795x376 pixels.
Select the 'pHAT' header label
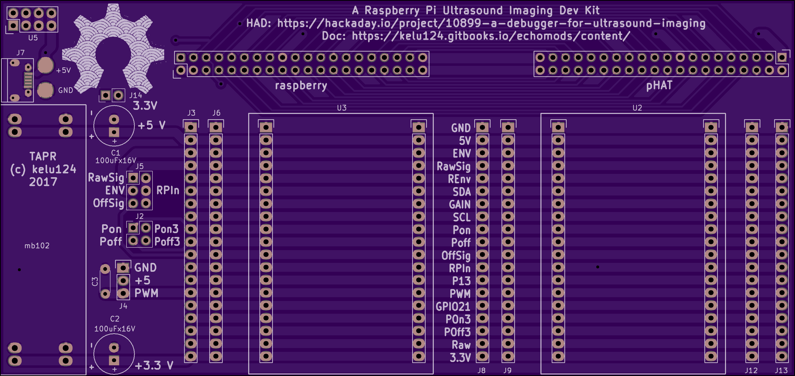pyautogui.click(x=659, y=85)
